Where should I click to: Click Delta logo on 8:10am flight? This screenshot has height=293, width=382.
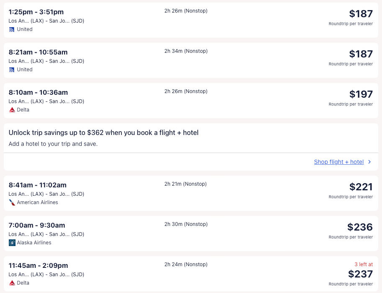tap(12, 110)
